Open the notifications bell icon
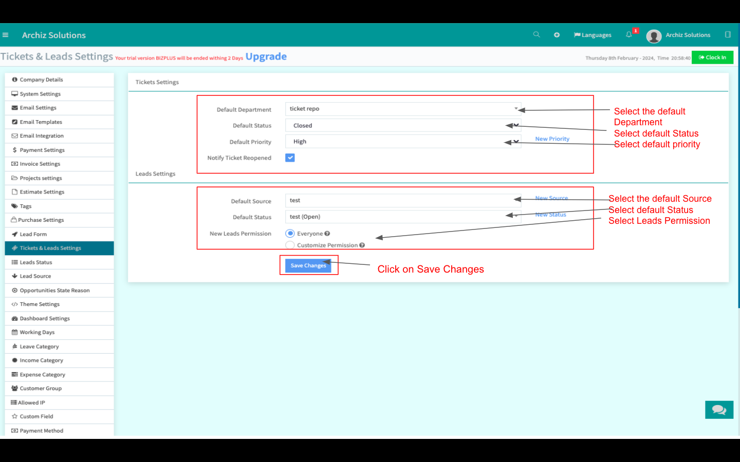The image size is (740, 462). click(628, 34)
